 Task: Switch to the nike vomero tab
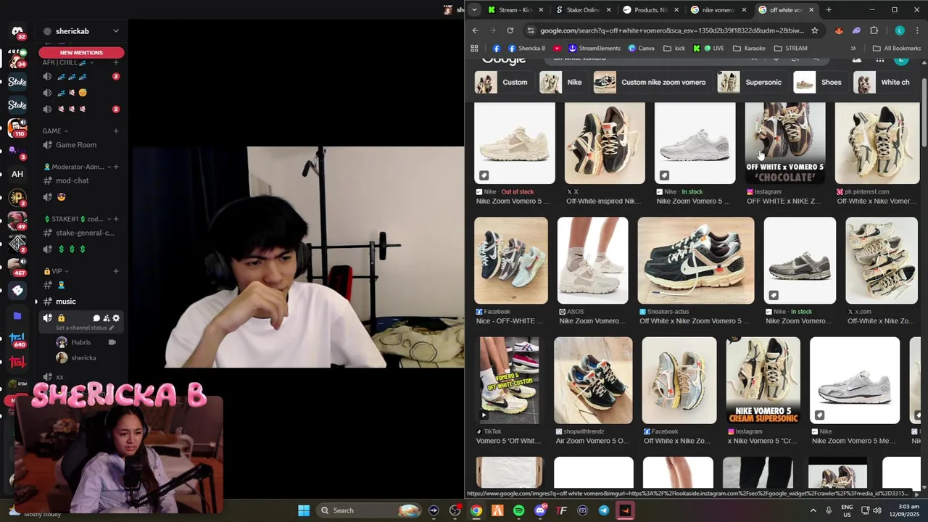(718, 10)
